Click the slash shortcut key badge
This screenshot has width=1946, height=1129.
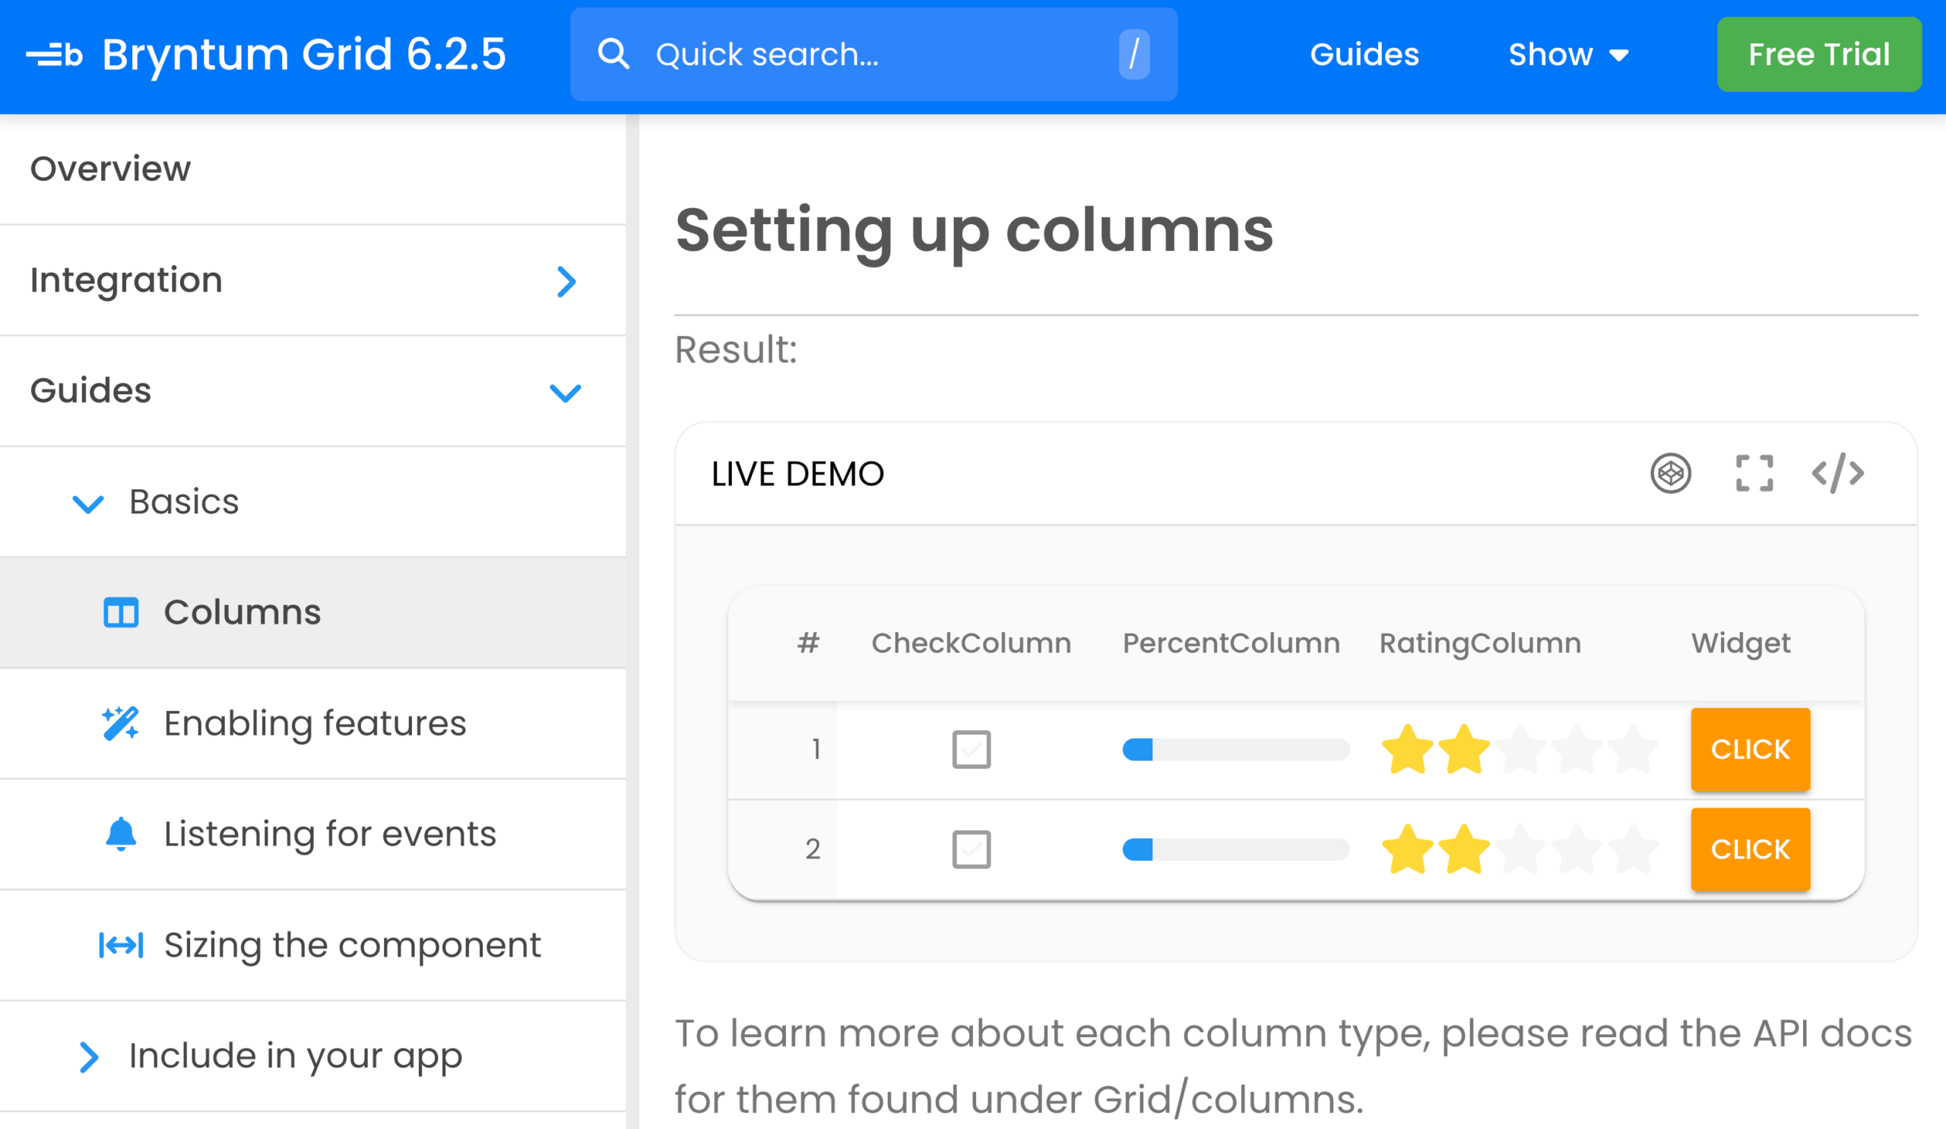1133,54
